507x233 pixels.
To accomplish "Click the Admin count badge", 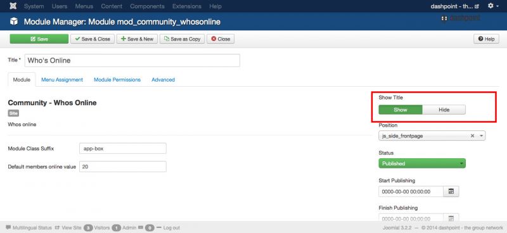I will pyautogui.click(x=117, y=228).
